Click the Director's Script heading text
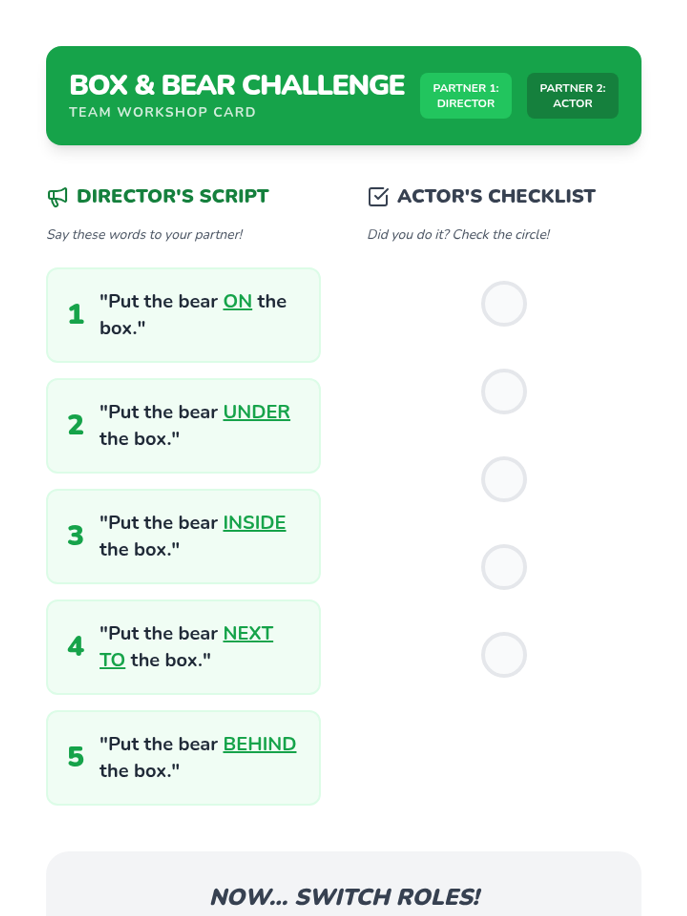The height and width of the screenshot is (916, 687). point(172,196)
